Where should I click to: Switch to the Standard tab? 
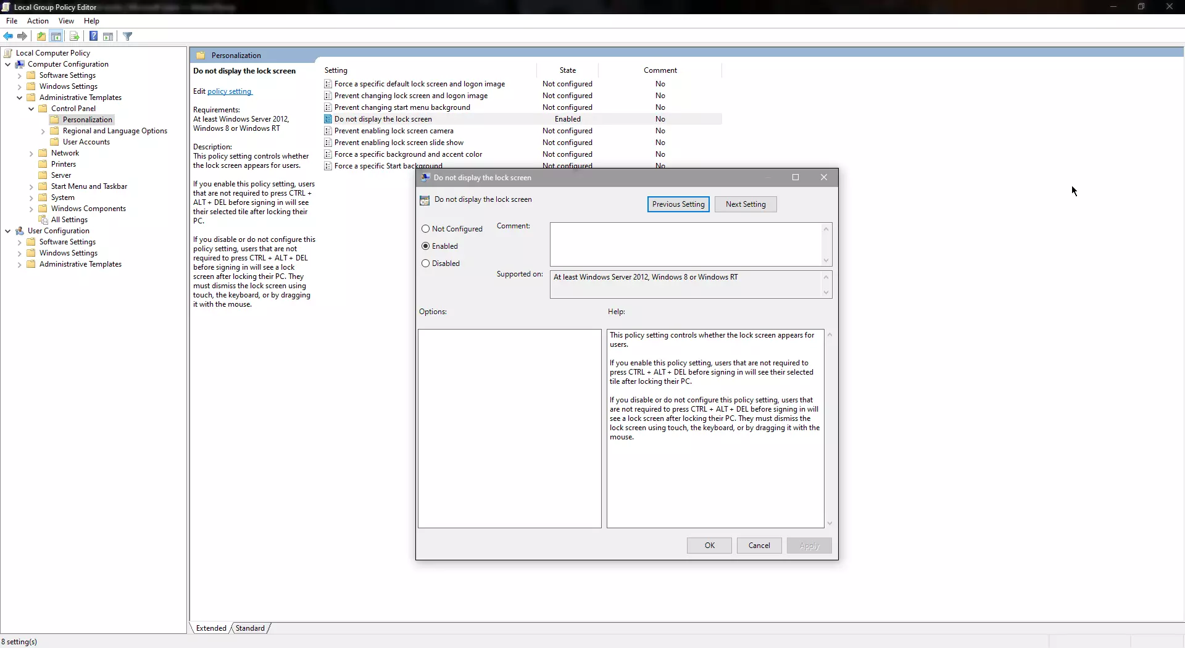(x=250, y=628)
